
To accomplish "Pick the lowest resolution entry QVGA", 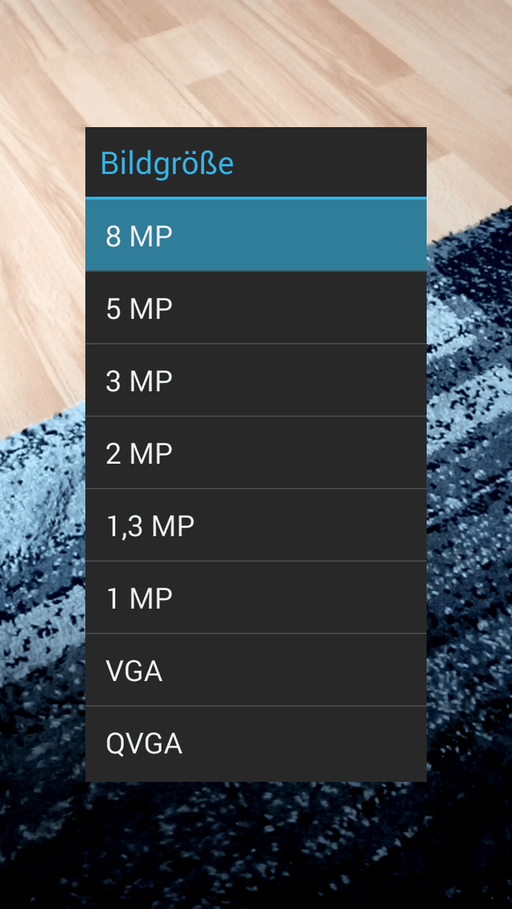I will pyautogui.click(x=256, y=744).
